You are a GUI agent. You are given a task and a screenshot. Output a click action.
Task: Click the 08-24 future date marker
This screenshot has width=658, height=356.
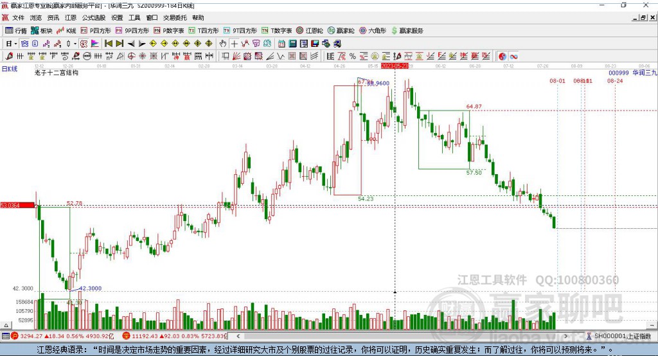coord(615,80)
